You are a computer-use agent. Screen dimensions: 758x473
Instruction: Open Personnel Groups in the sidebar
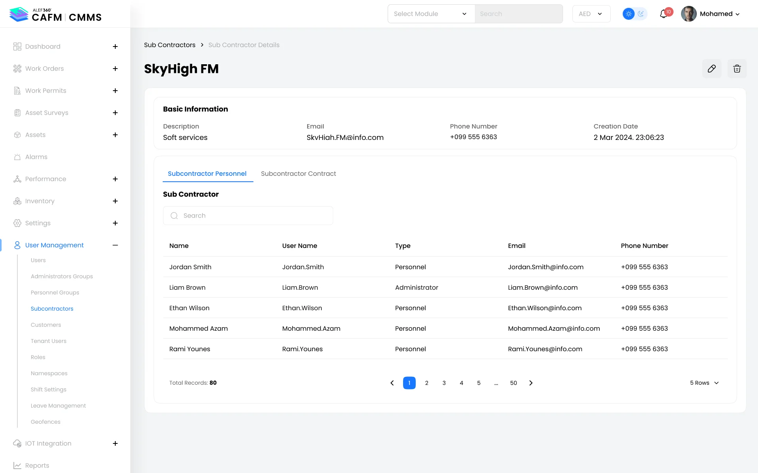point(55,293)
